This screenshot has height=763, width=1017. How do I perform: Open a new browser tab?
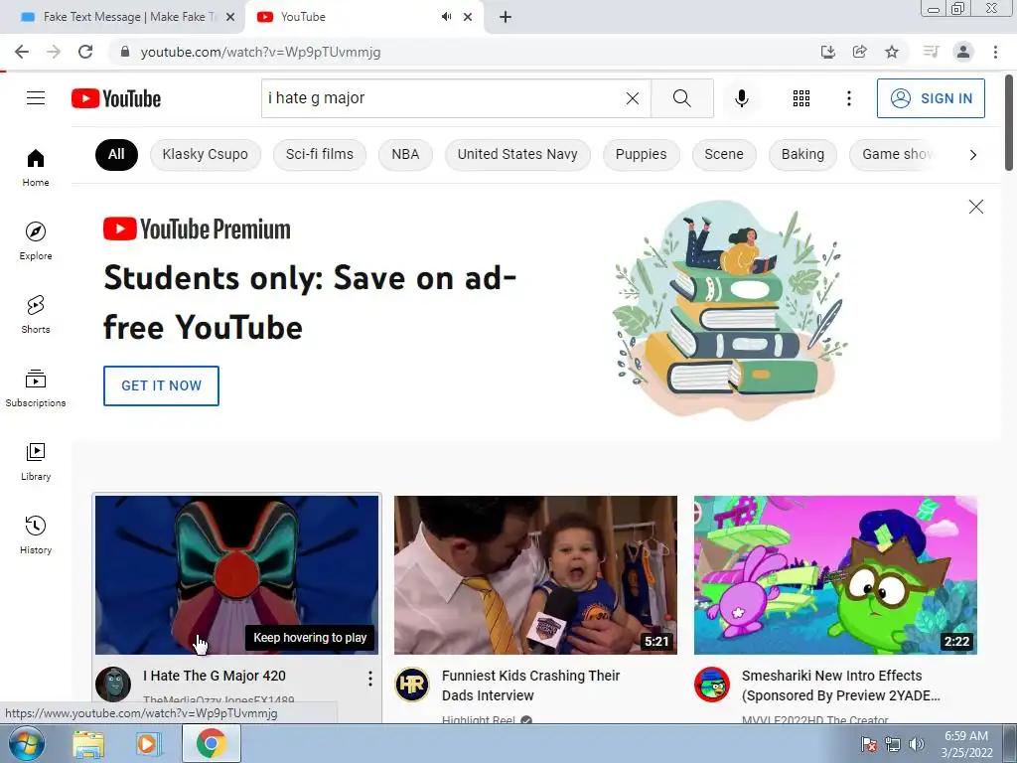[506, 17]
